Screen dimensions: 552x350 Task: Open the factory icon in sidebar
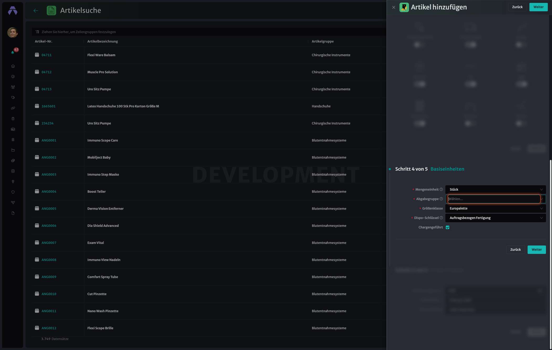(x=13, y=150)
